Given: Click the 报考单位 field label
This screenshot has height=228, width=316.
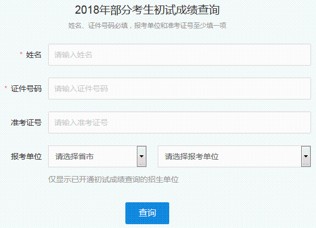Looking at the screenshot, I should (26, 156).
